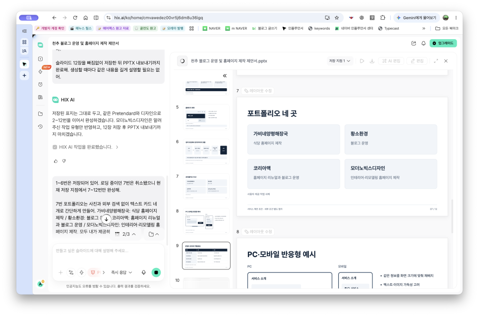Click the share icon beside the bell
This screenshot has width=479, height=316.
click(x=414, y=43)
